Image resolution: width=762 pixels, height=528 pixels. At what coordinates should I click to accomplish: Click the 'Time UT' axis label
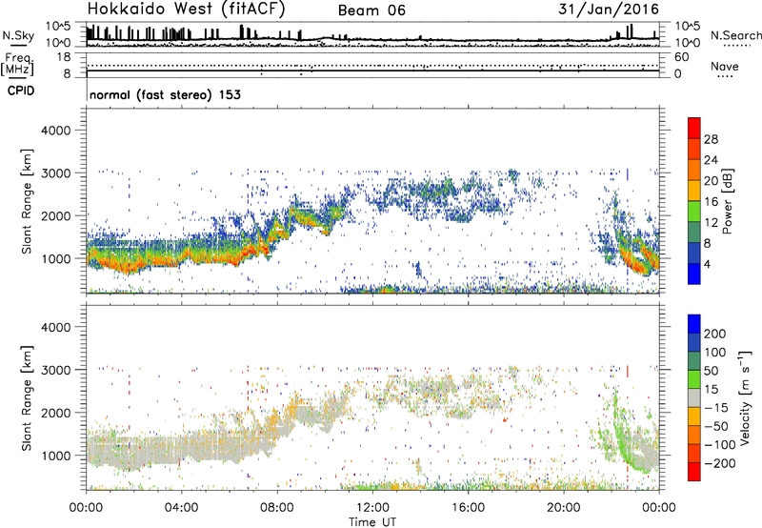pos(372,522)
